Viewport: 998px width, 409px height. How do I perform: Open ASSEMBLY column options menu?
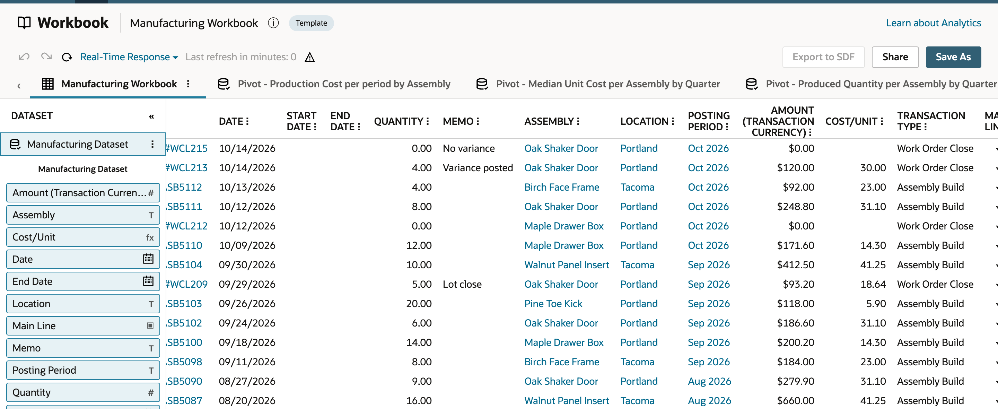[578, 121]
